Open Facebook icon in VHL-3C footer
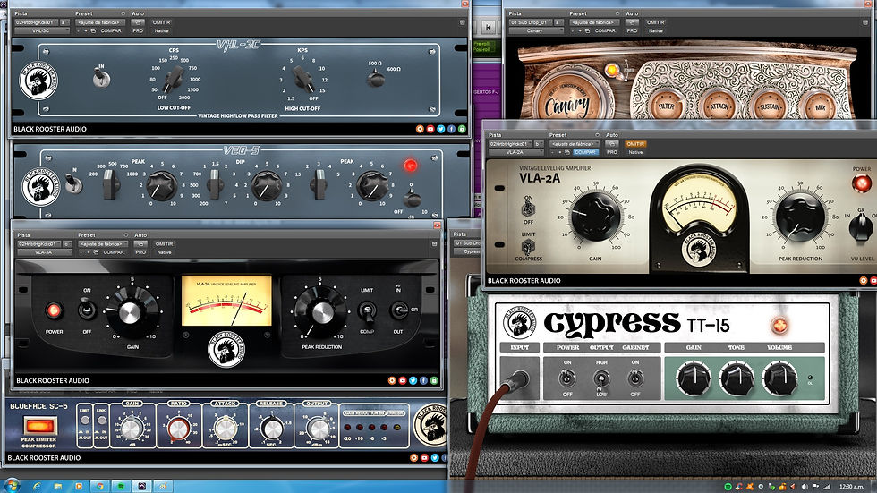 [451, 129]
